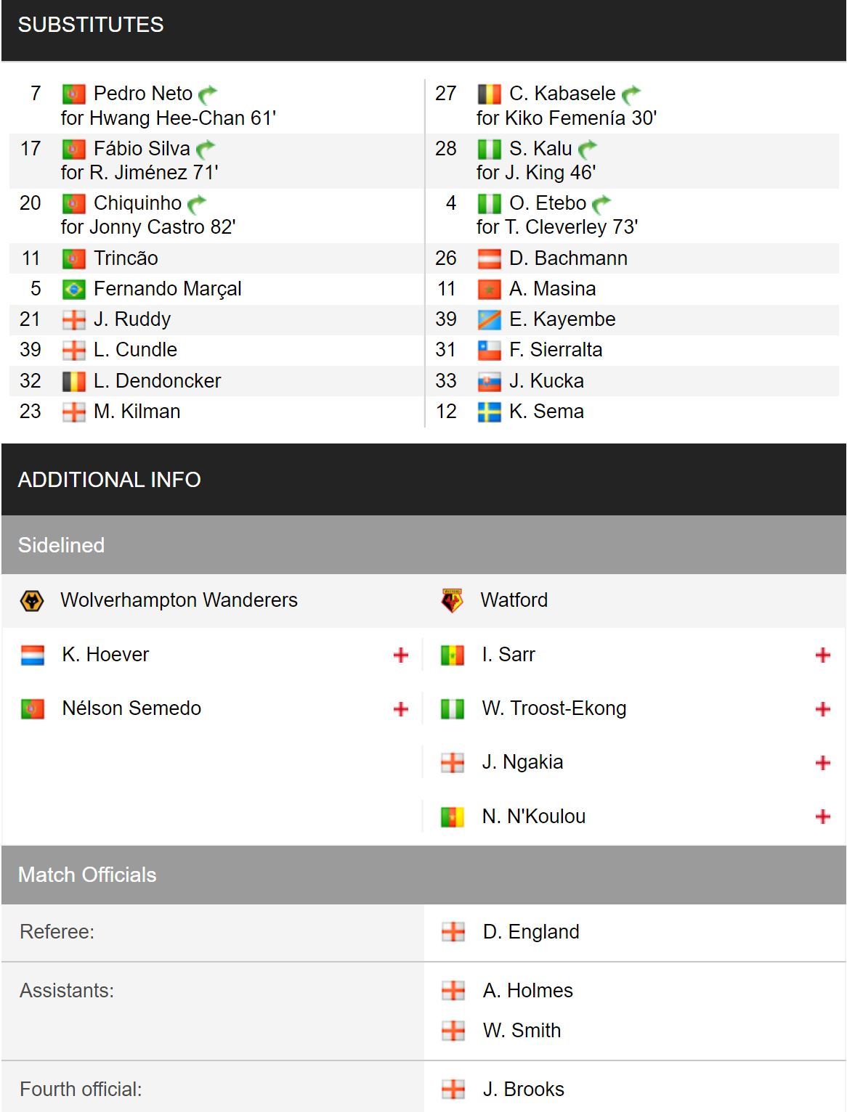This screenshot has height=1112, width=847.
Task: Open Fábio Silva player page
Action: [x=142, y=149]
